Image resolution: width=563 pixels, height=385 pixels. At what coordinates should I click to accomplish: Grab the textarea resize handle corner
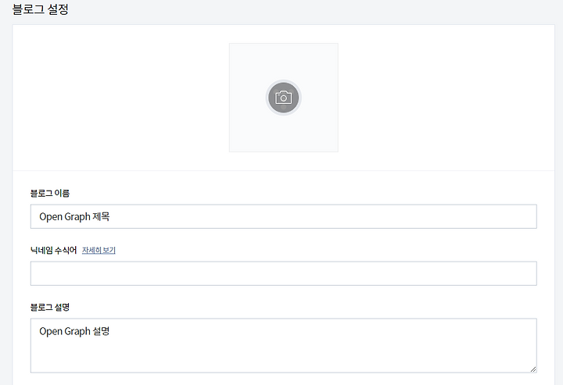pyautogui.click(x=533, y=369)
